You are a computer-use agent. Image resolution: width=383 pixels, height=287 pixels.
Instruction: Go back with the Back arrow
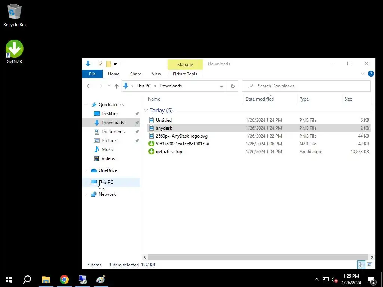coord(89,86)
